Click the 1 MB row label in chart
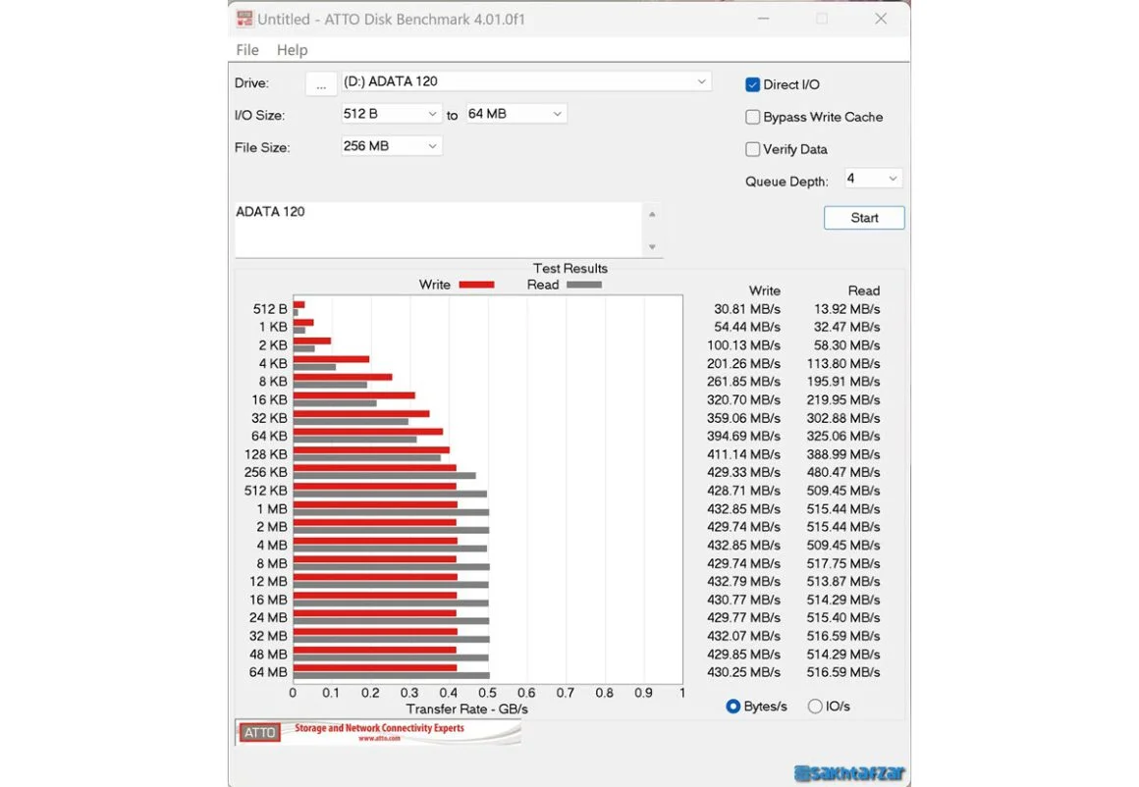Viewport: 1139px width, 787px height. point(272,509)
